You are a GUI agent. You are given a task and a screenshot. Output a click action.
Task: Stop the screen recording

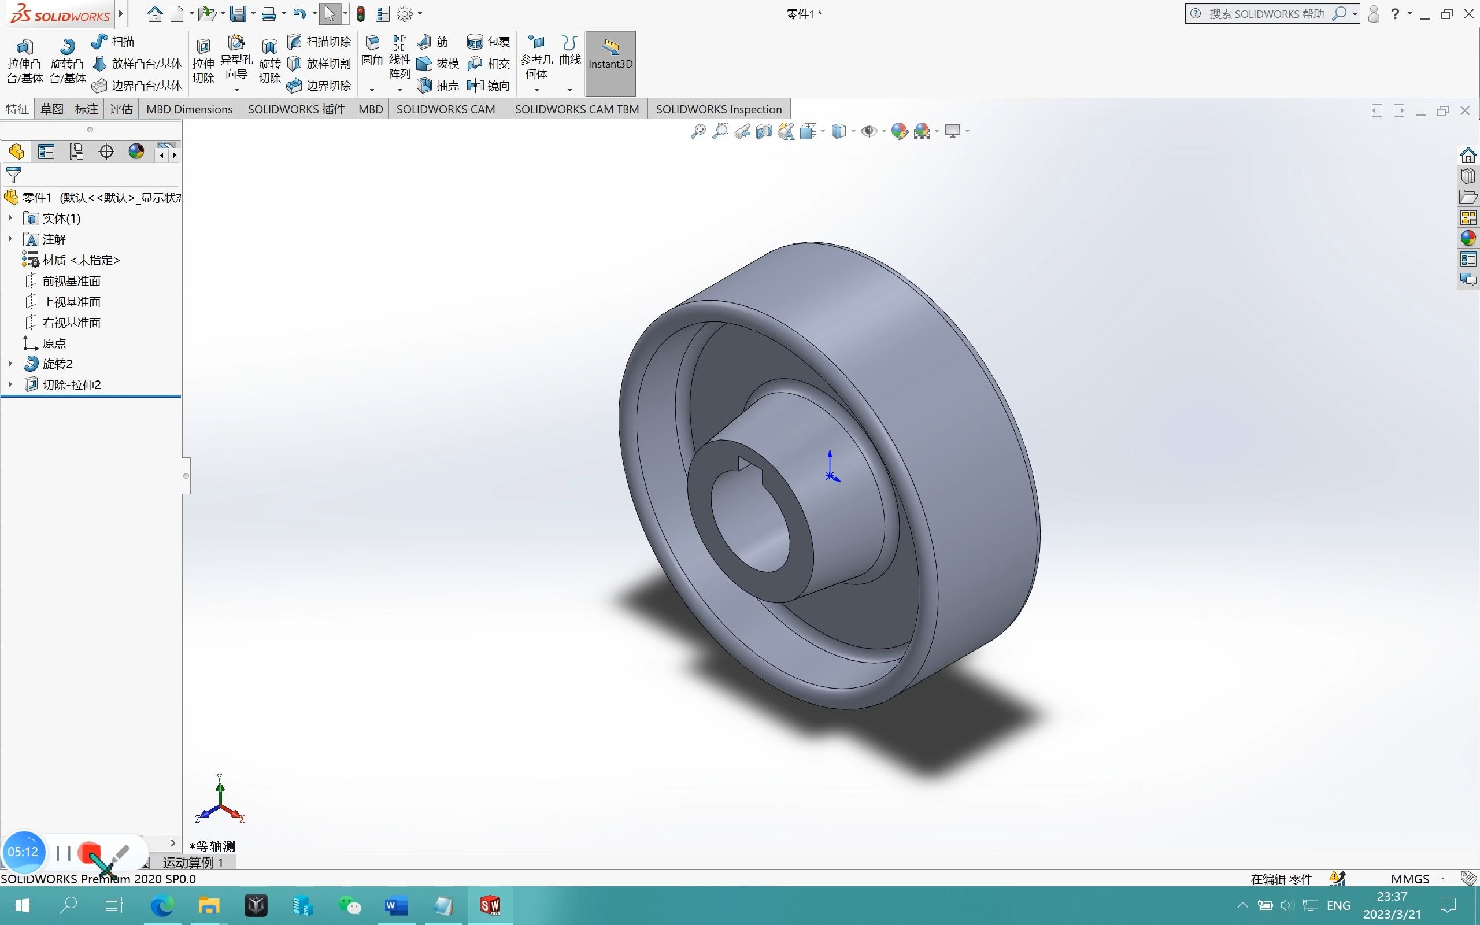point(89,852)
